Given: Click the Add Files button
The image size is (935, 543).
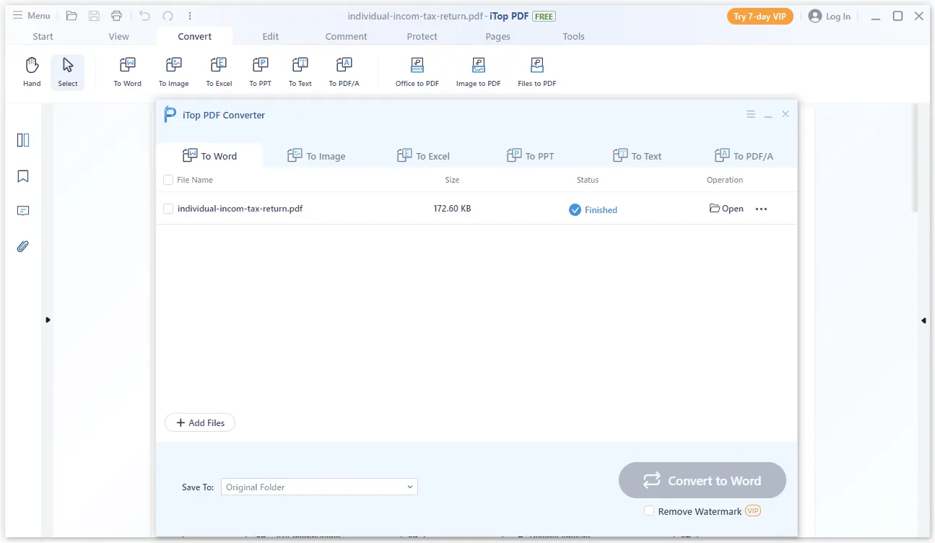Looking at the screenshot, I should click(200, 423).
